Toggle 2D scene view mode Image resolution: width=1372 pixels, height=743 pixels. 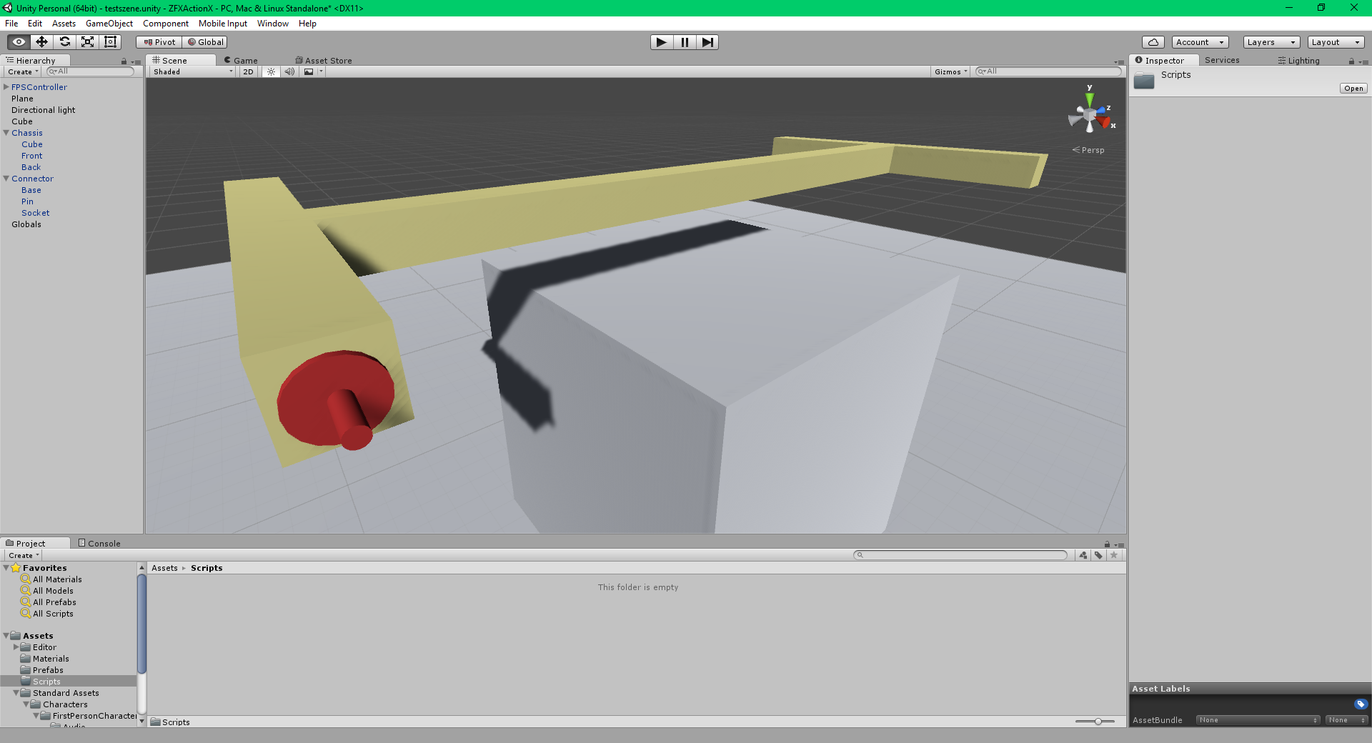point(248,71)
